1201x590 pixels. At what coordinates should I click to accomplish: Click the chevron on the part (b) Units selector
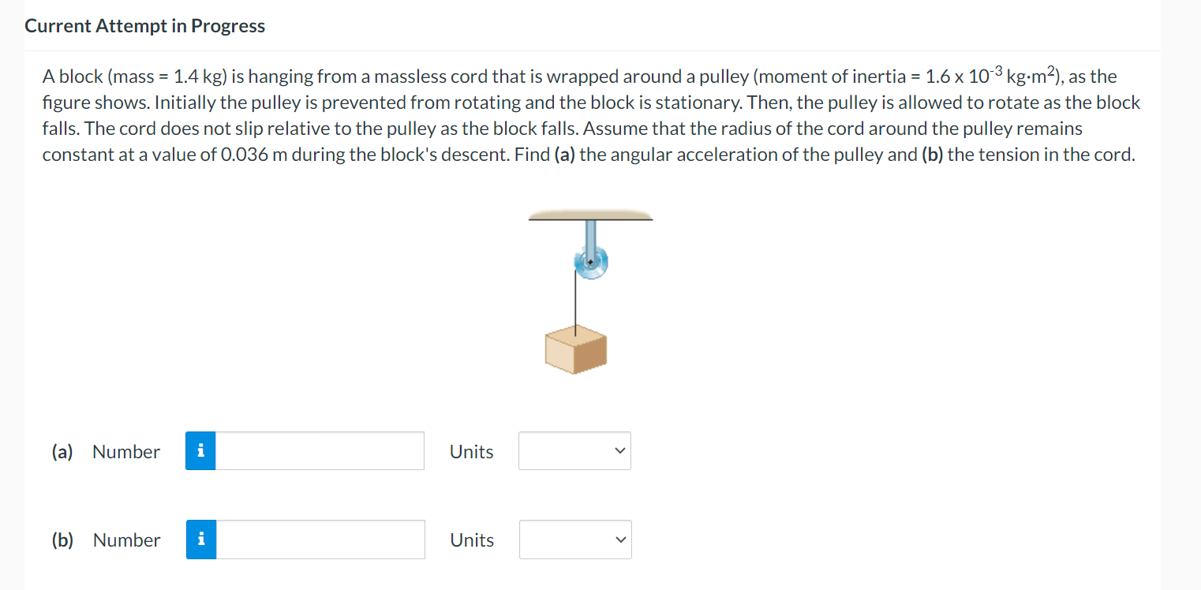pos(623,540)
